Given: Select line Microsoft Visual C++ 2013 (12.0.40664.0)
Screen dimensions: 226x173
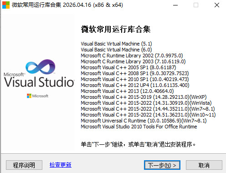Looking at the screenshot, I should (x=127, y=91).
